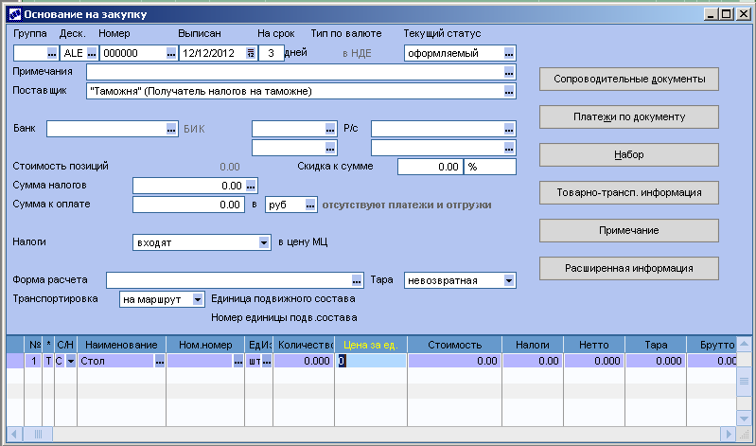
Task: Click the Ном.номер column header
Action: point(205,345)
